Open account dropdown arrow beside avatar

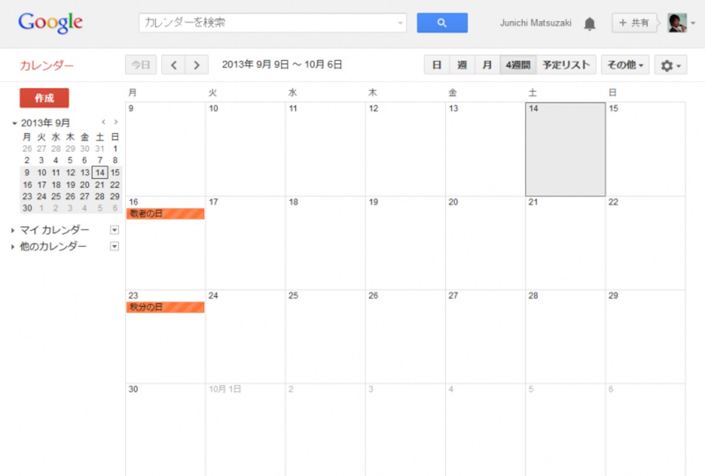693,24
